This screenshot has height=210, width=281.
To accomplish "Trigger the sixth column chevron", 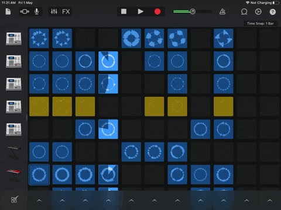I will coord(155,201).
